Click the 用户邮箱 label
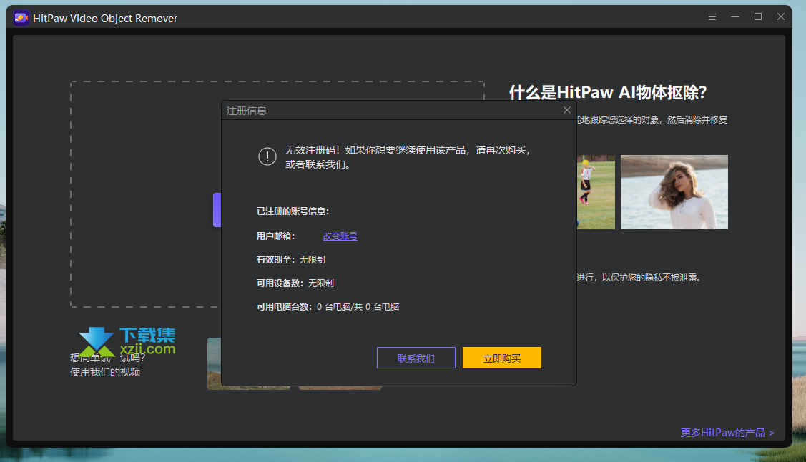 pos(275,236)
